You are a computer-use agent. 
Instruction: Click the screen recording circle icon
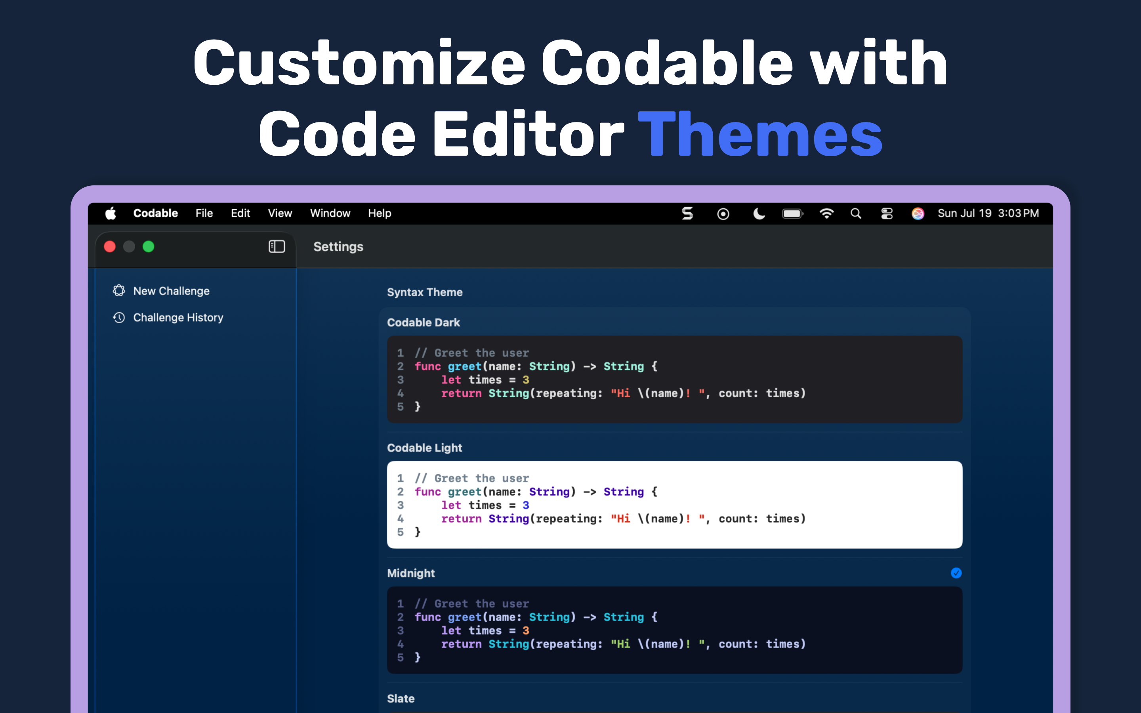pos(723,214)
